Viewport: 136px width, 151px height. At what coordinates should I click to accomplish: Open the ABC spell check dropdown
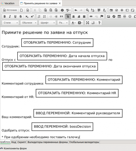(x=68, y=10)
